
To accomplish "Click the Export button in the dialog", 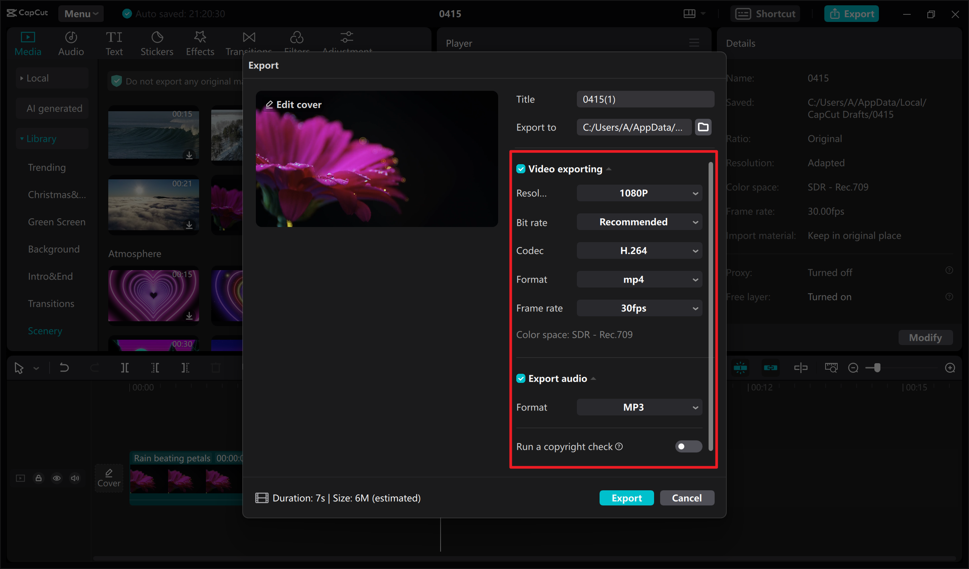I will [x=626, y=497].
